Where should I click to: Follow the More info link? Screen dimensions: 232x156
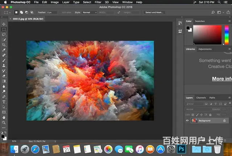pos(222,79)
